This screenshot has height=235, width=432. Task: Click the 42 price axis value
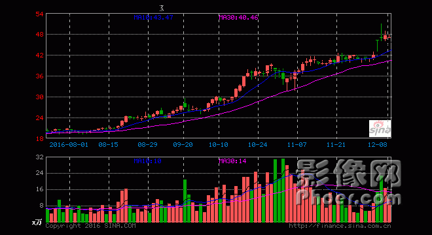point(39,55)
